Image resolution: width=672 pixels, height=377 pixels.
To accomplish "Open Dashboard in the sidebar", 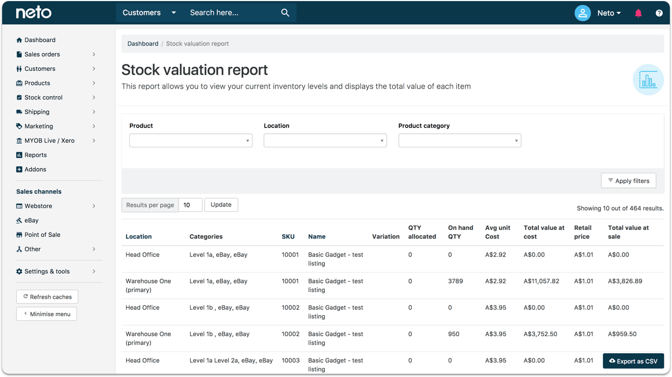I will click(x=40, y=40).
